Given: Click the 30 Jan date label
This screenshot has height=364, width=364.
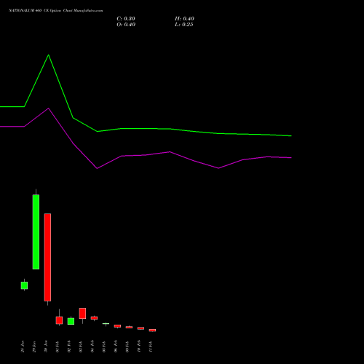Looking at the screenshot, I should 46,347.
